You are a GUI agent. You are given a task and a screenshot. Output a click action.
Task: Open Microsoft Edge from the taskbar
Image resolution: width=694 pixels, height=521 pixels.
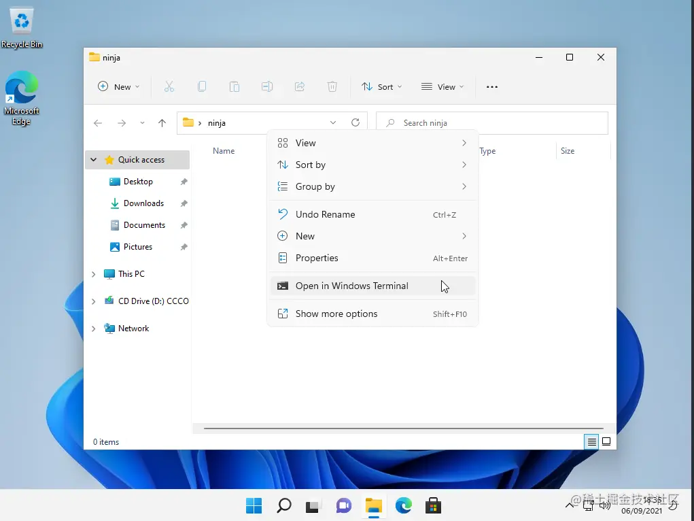403,505
